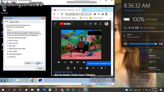The height and width of the screenshot is (92, 164).
Task: Open the Home | Edmodo bookmark
Action: click(96, 18)
